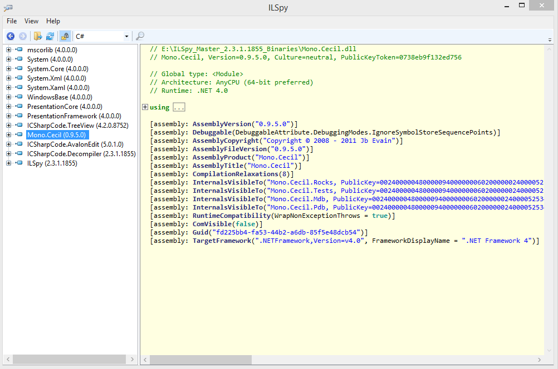This screenshot has width=558, height=369.
Task: Open the File menu
Action: click(x=12, y=21)
